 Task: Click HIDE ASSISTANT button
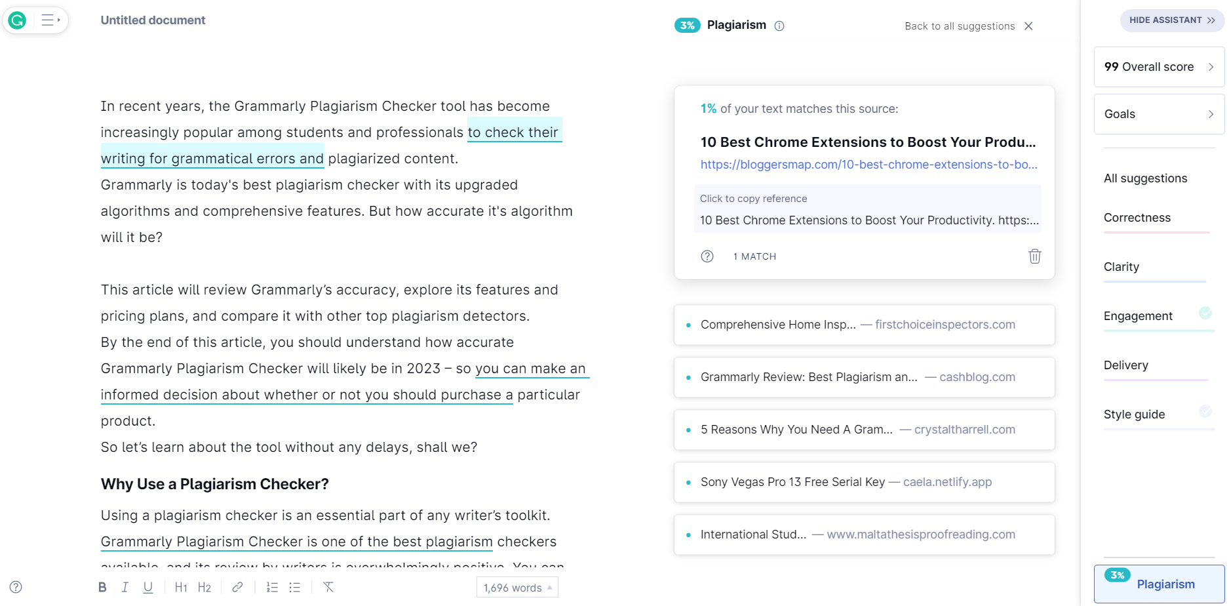click(1172, 20)
